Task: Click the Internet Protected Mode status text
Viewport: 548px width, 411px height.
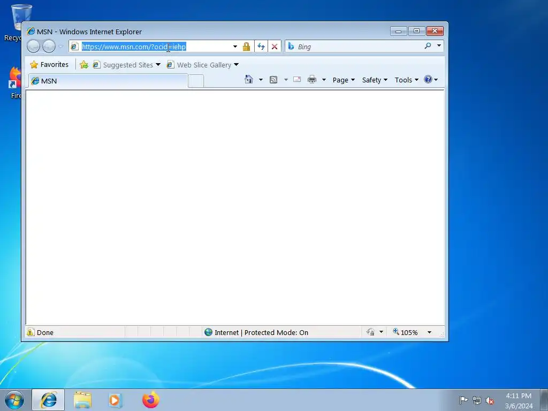Action: click(261, 332)
